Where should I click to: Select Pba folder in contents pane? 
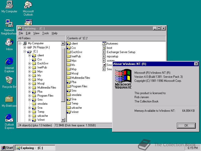72,82
